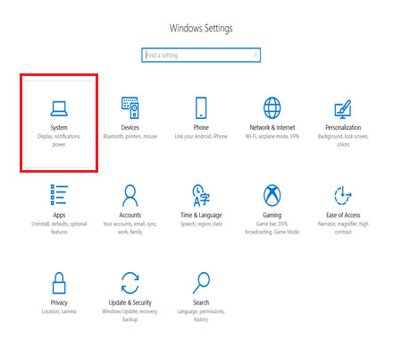The image size is (393, 349).
Task: Click 'Windows Update, recovery, backup' description
Action: (x=130, y=315)
